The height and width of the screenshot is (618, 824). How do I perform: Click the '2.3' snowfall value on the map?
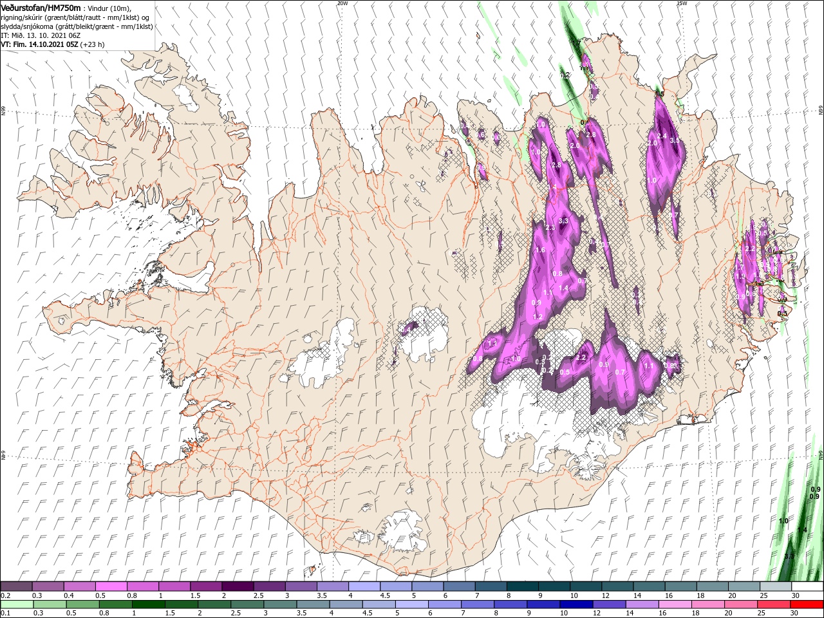click(x=550, y=228)
